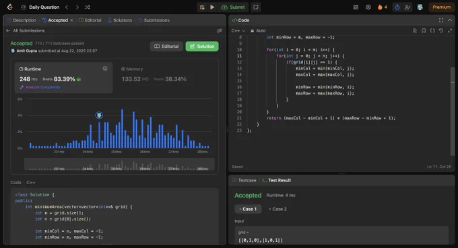Select the Test Result tab
The image size is (458, 248).
[x=276, y=180]
